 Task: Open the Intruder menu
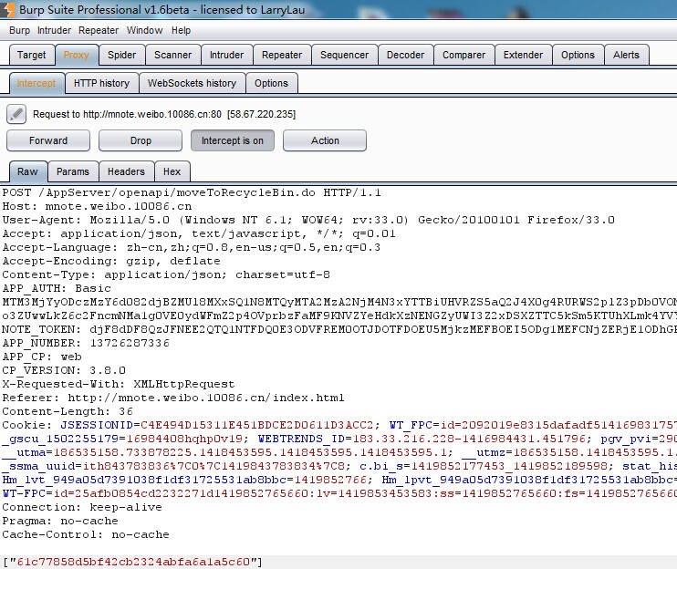[54, 31]
